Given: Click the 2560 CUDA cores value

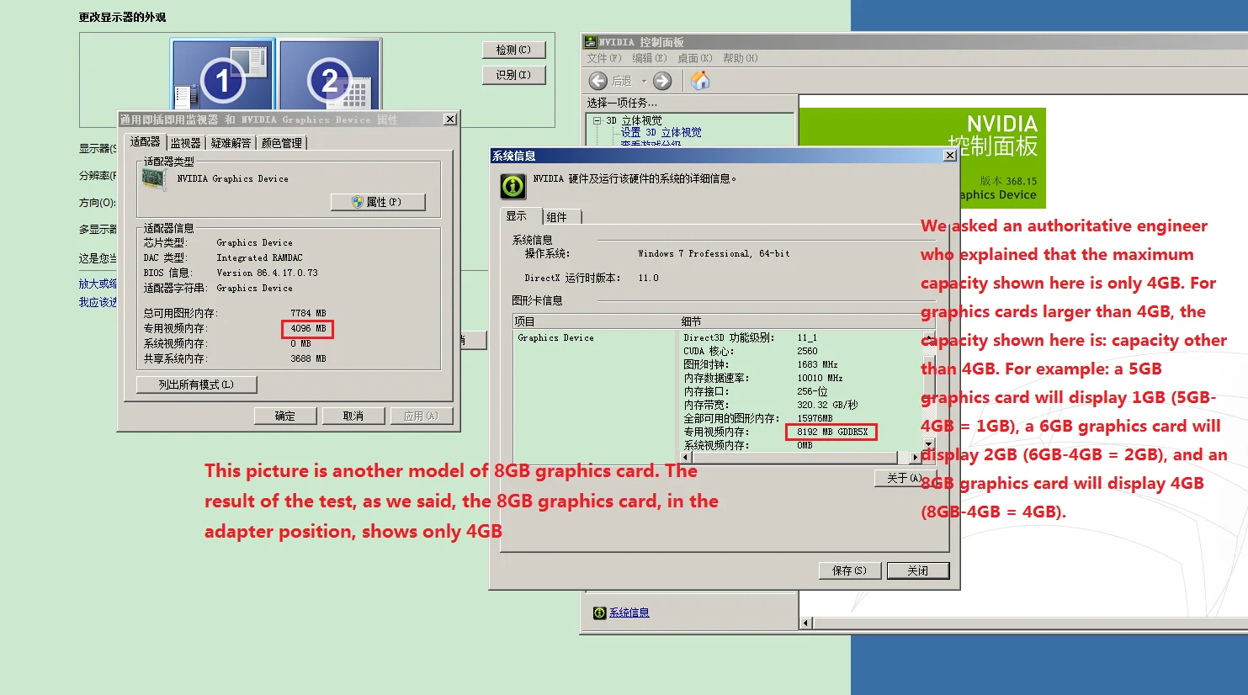Looking at the screenshot, I should click(807, 351).
